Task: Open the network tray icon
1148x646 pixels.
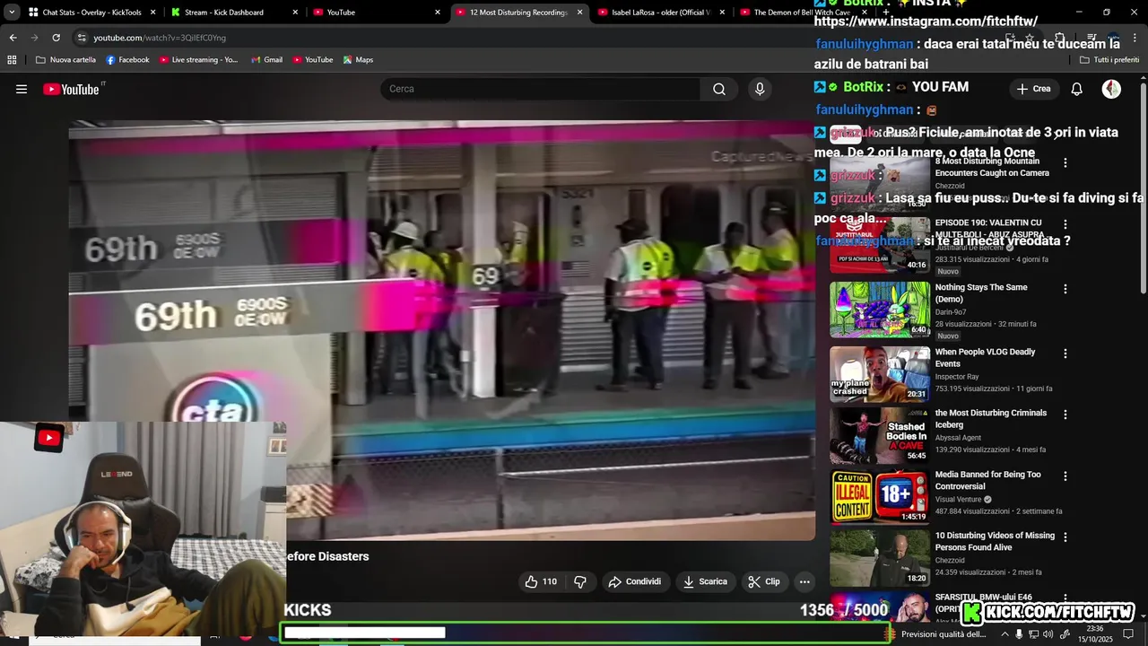Action: coord(1033,634)
